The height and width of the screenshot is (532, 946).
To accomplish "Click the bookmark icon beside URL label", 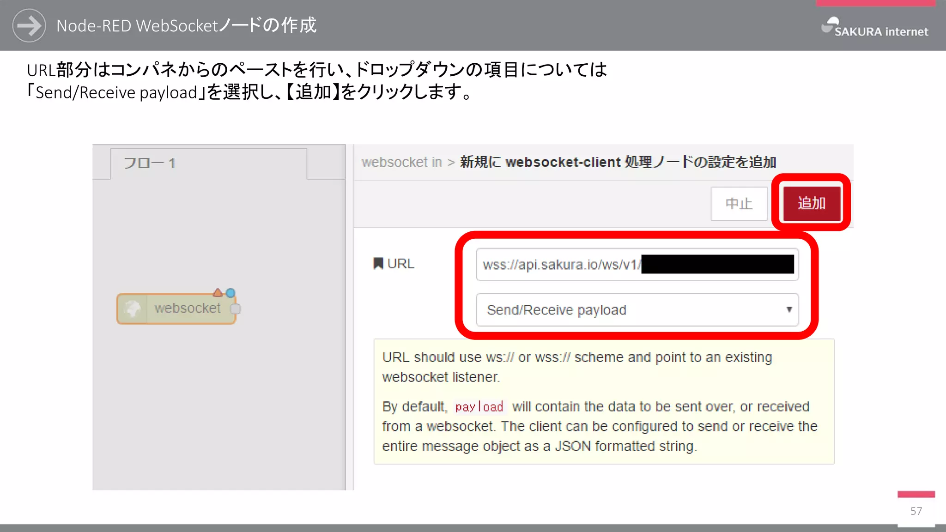I will pos(378,263).
